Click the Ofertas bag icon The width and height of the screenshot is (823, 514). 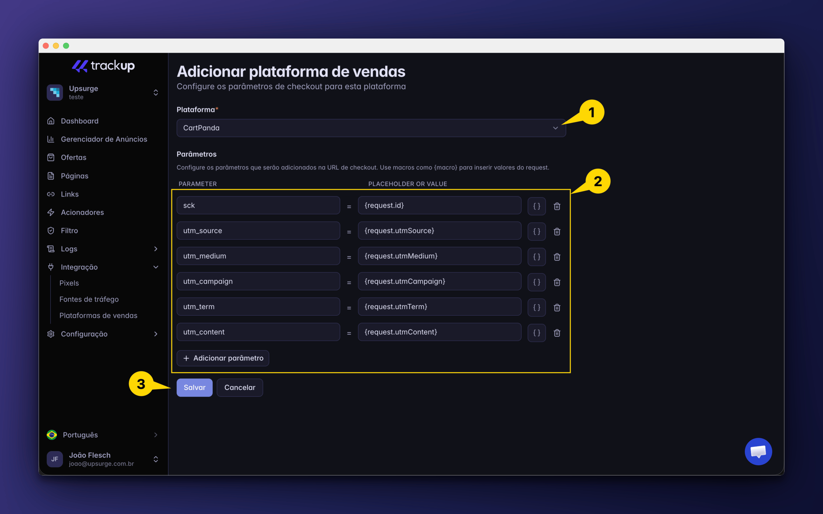point(51,157)
